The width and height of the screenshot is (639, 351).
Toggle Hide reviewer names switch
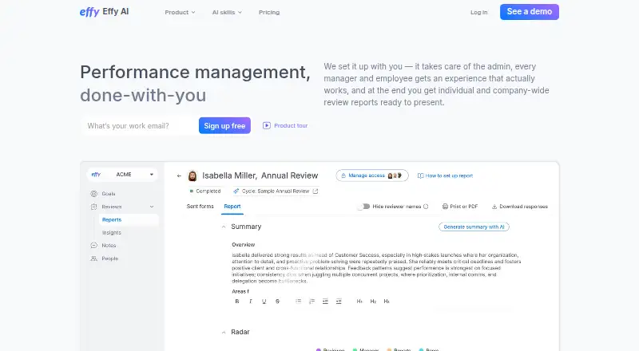click(363, 207)
